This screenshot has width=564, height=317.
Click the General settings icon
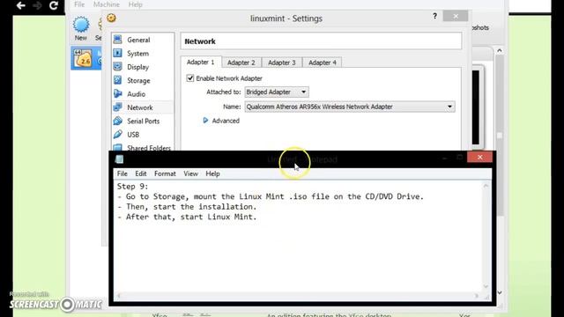click(117, 40)
